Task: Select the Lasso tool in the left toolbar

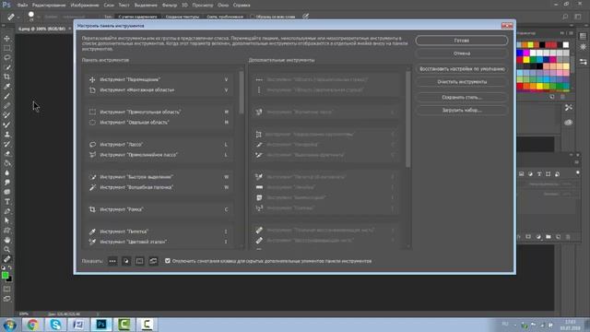Action: point(7,57)
